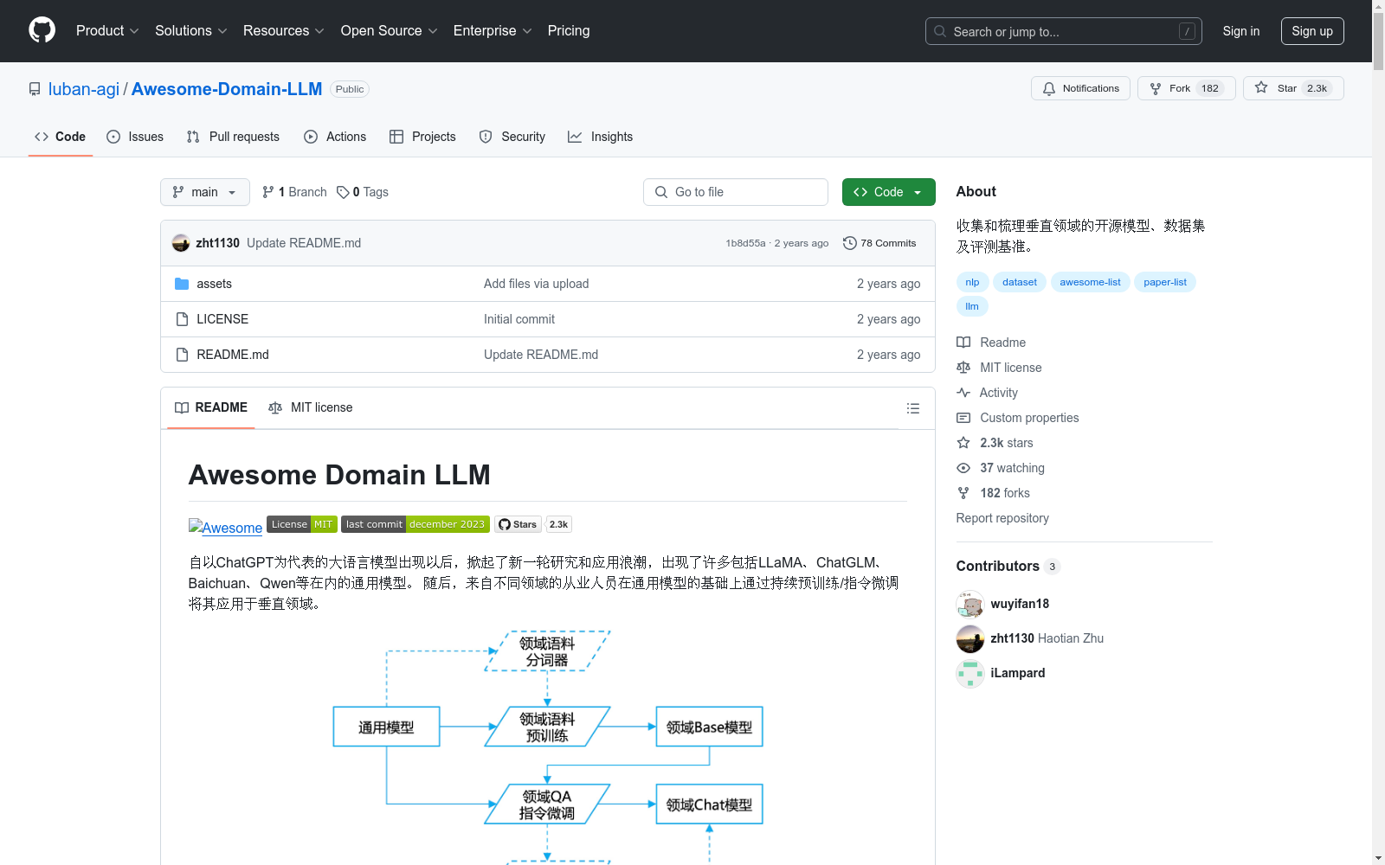Star the Awesome-Domain-LLM repository
This screenshot has height=865, width=1385.
click(1293, 88)
